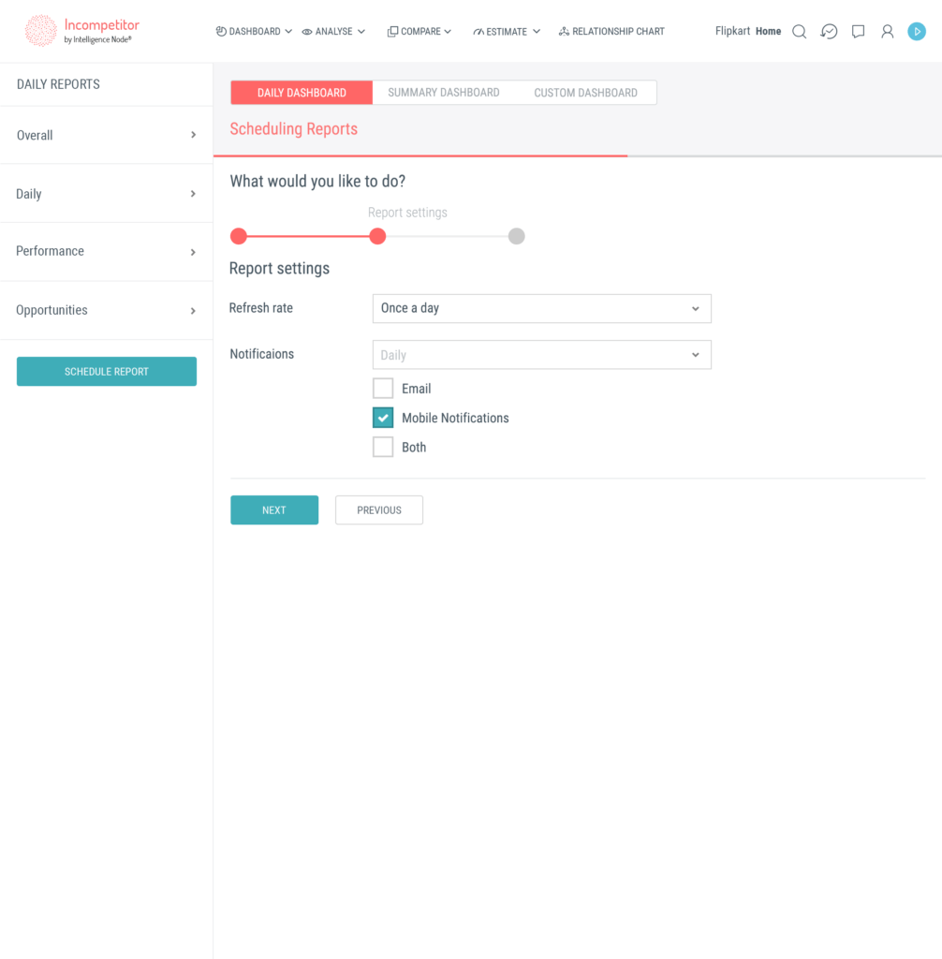Open the chat message icon
This screenshot has height=959, width=942.
point(858,31)
